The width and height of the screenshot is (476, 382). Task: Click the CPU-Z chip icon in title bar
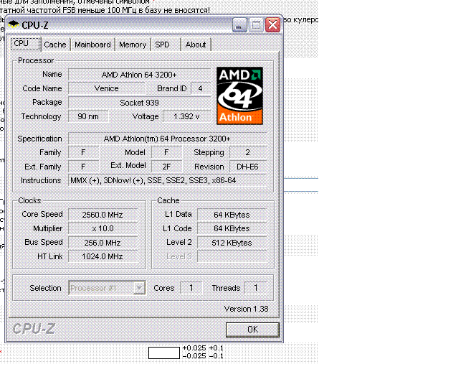pos(14,24)
